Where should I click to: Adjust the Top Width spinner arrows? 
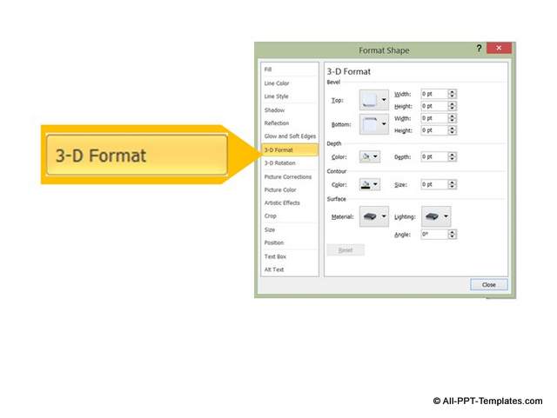[x=453, y=94]
